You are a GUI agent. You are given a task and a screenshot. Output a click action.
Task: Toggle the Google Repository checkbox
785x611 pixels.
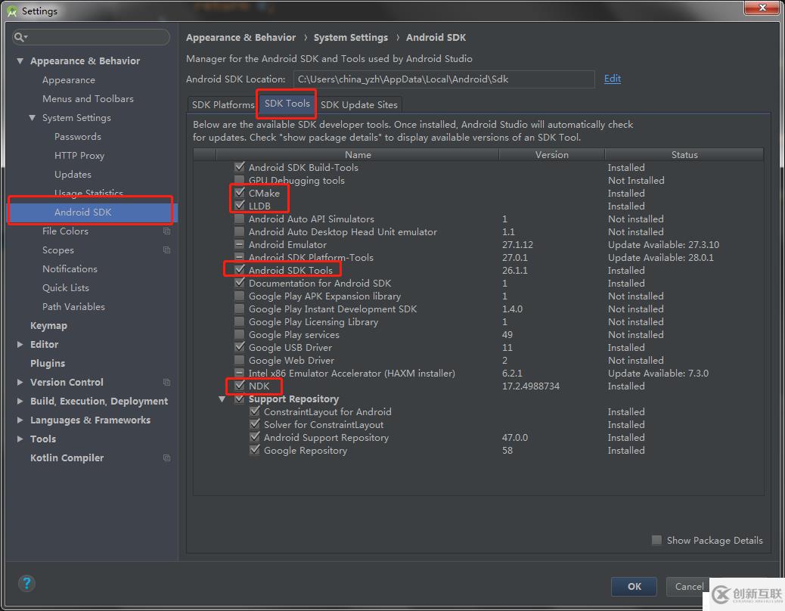pyautogui.click(x=255, y=450)
